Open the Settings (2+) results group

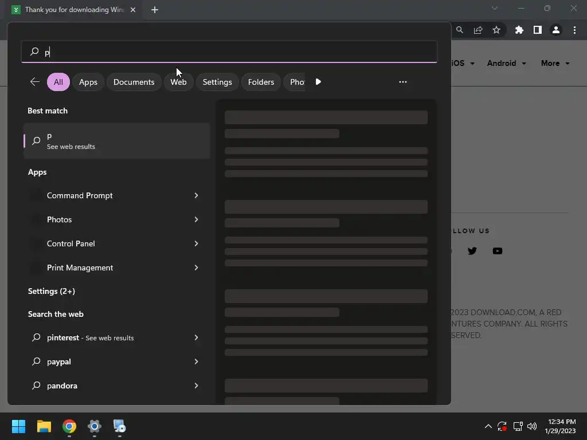pos(51,291)
